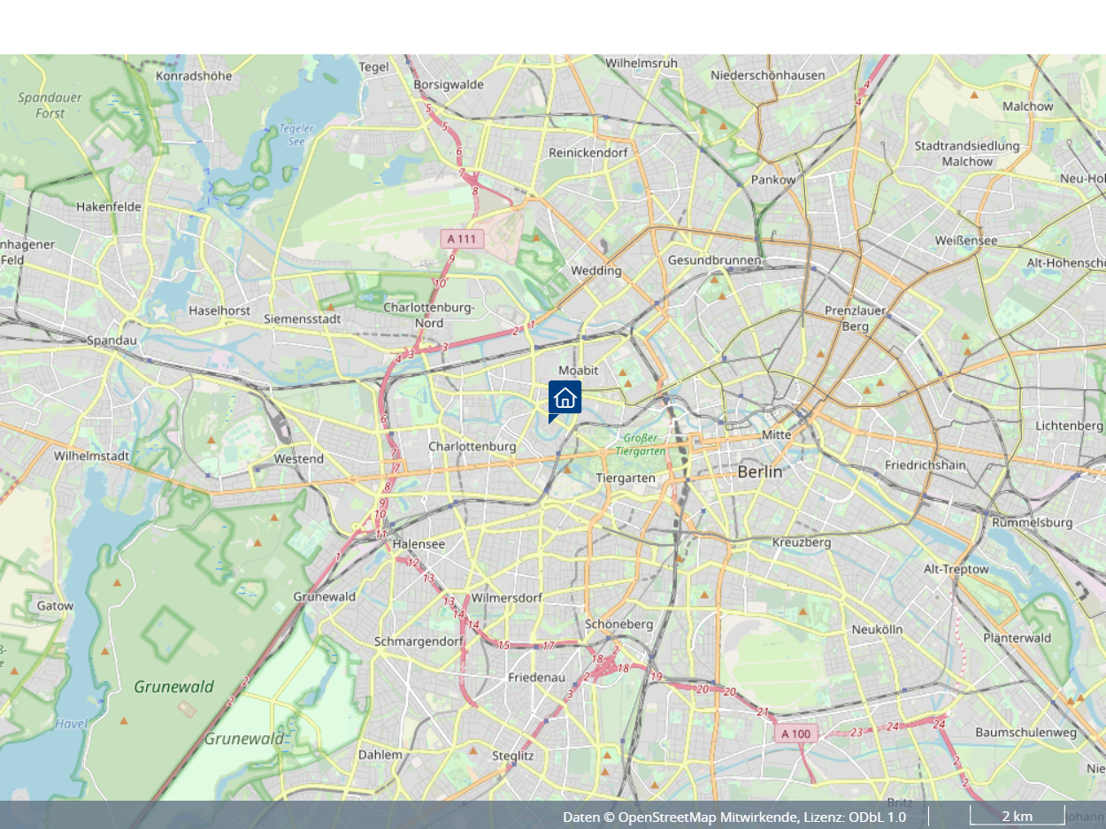Click the Pankow district label
Viewport: 1106px width, 829px height.
pos(772,180)
